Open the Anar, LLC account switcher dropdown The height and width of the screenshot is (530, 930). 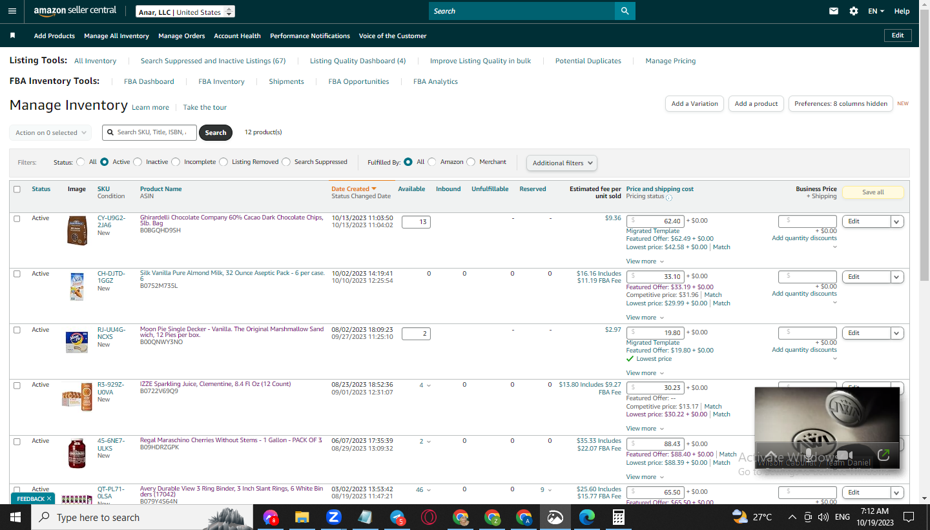click(x=185, y=12)
